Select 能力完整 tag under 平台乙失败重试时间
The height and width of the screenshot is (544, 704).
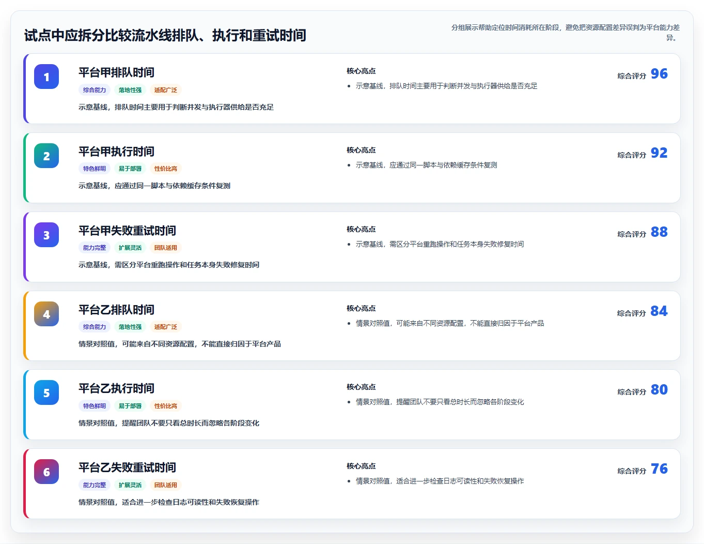tap(95, 485)
